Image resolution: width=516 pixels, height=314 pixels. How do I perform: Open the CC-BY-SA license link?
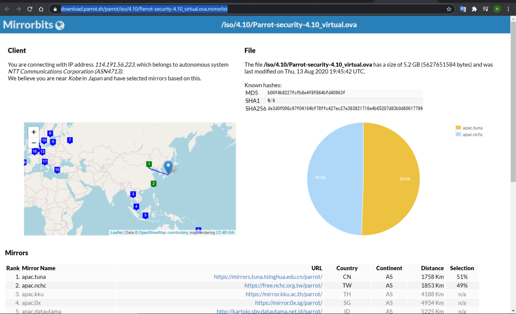225,233
